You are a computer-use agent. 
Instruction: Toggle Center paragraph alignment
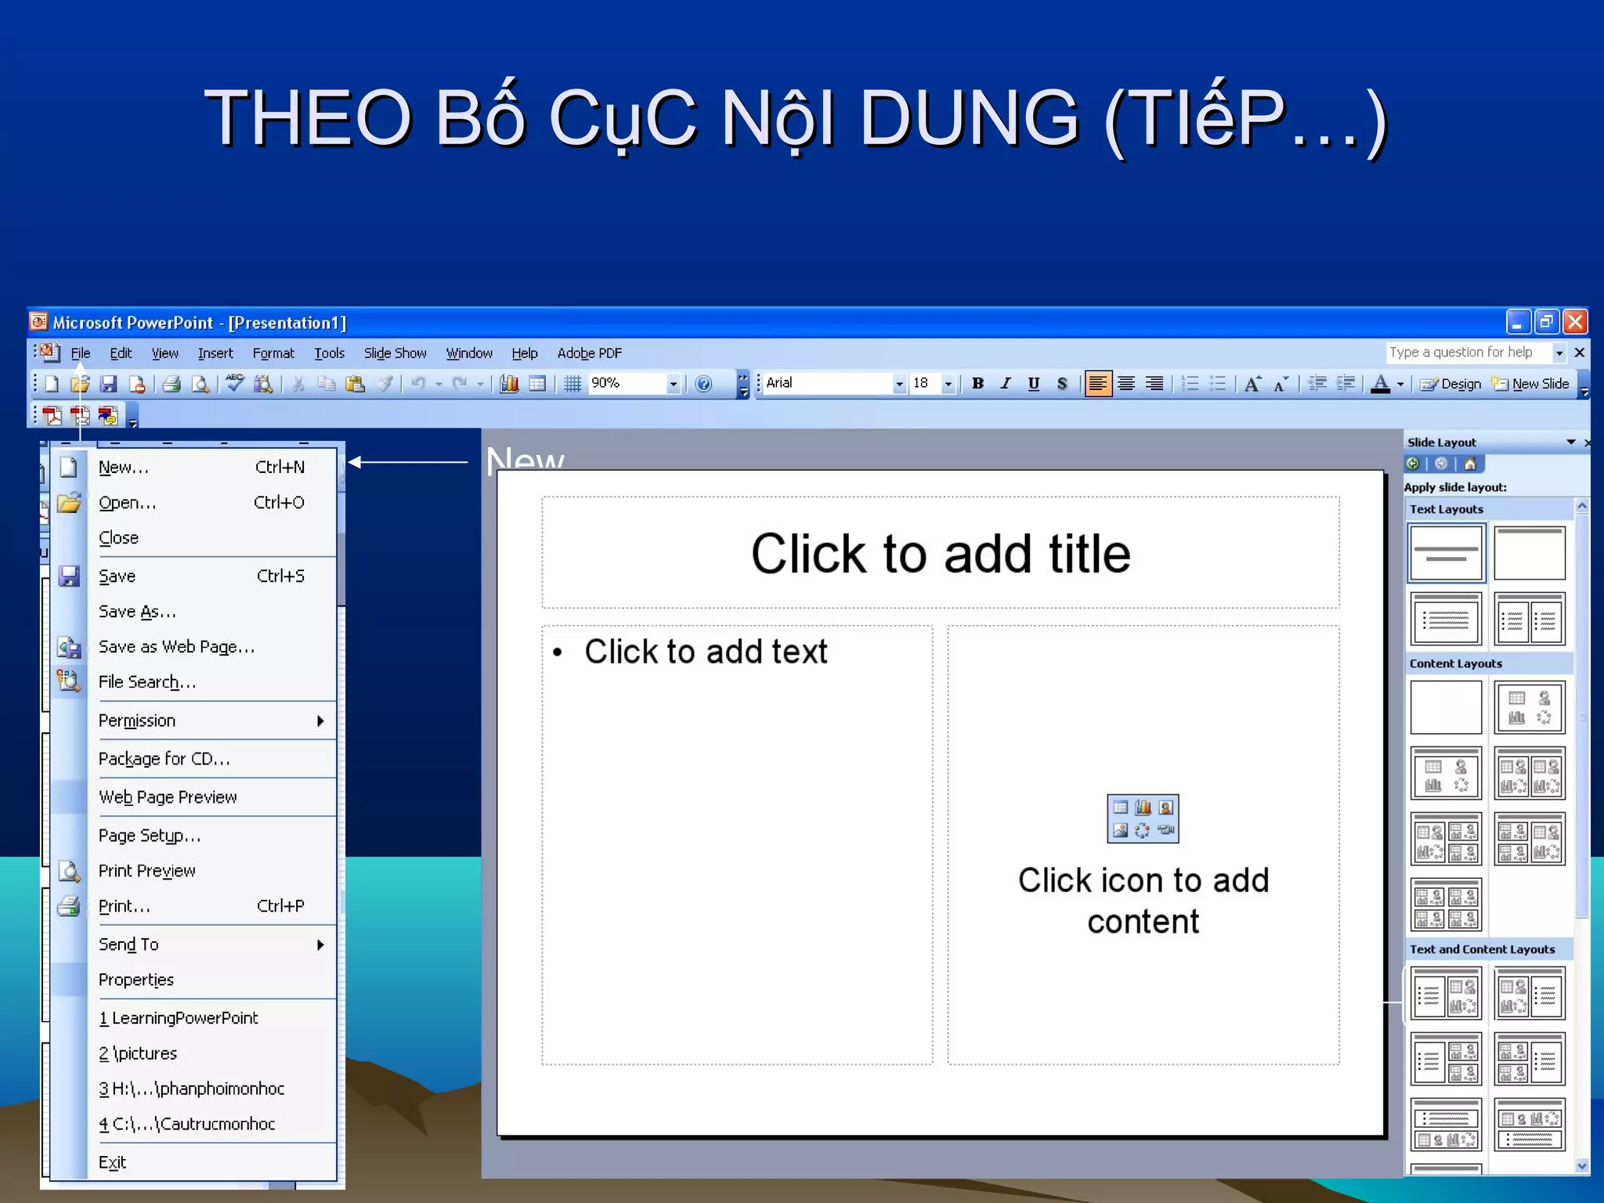pyautogui.click(x=1126, y=384)
